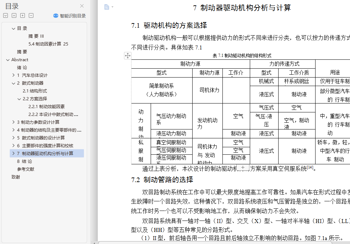Viewport: 350px width, 244px height.
Task: Click the table move handle cross icon
Action: [x=128, y=55]
